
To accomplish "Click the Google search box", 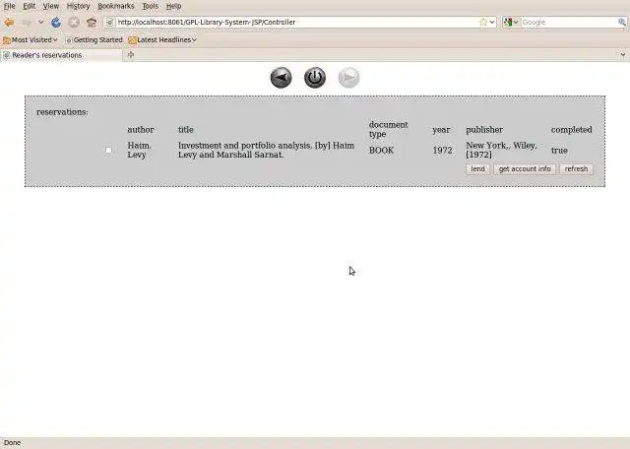I will pyautogui.click(x=569, y=22).
